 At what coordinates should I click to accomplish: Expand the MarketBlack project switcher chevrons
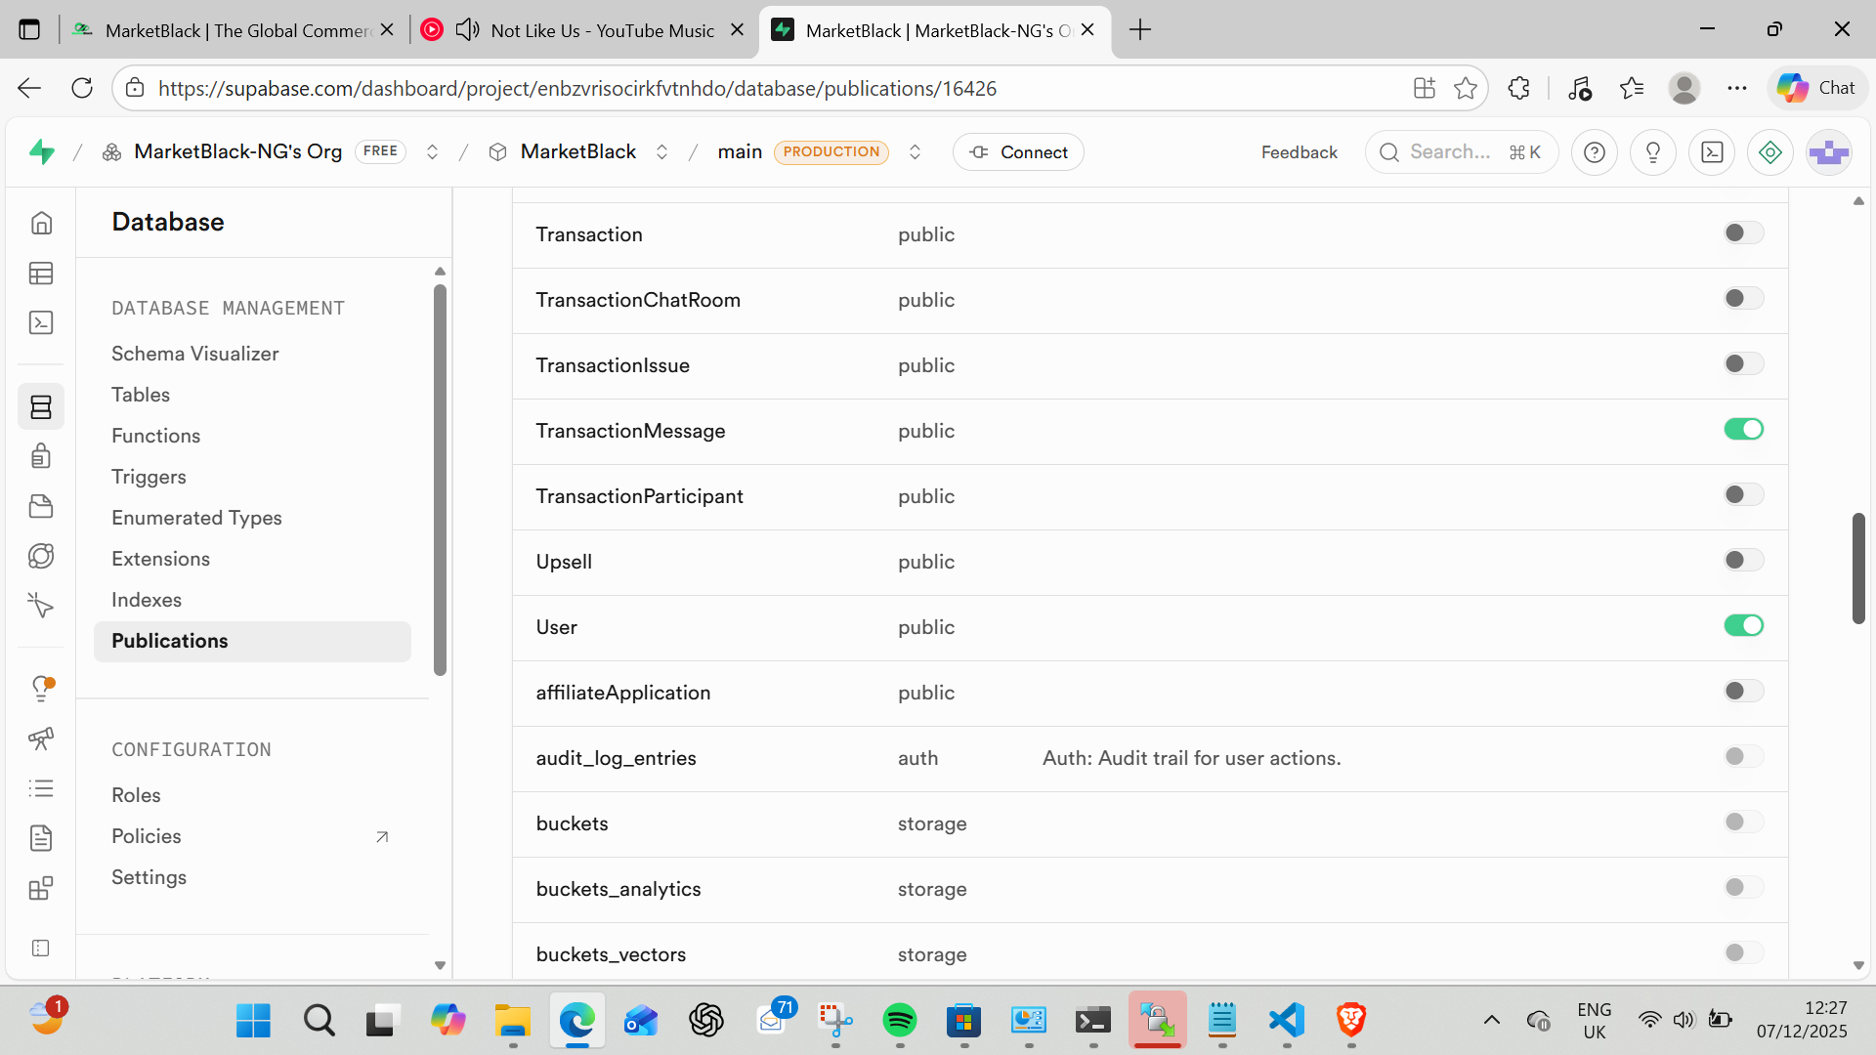pyautogui.click(x=661, y=152)
